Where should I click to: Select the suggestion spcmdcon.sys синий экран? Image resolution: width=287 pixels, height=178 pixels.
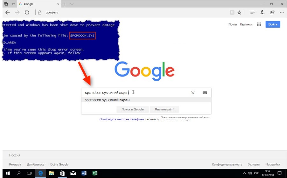coord(146,100)
